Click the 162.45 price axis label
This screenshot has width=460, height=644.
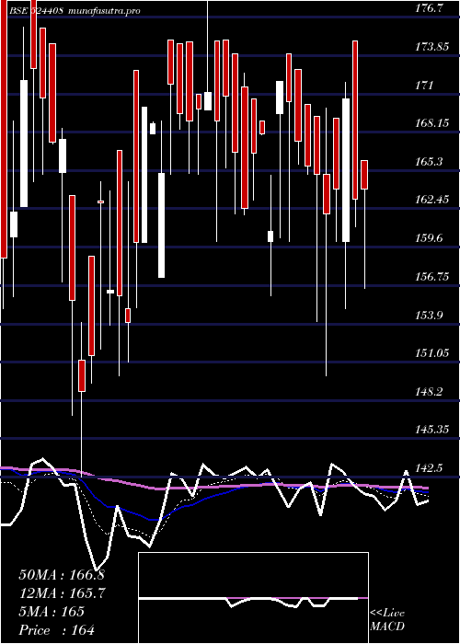[431, 200]
